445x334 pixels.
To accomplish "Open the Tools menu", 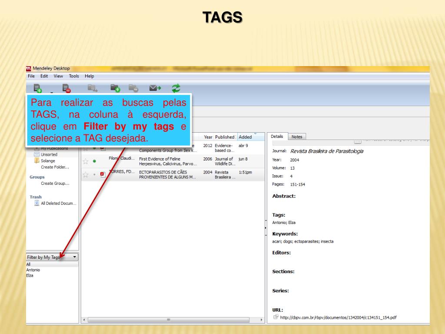I will click(74, 76).
